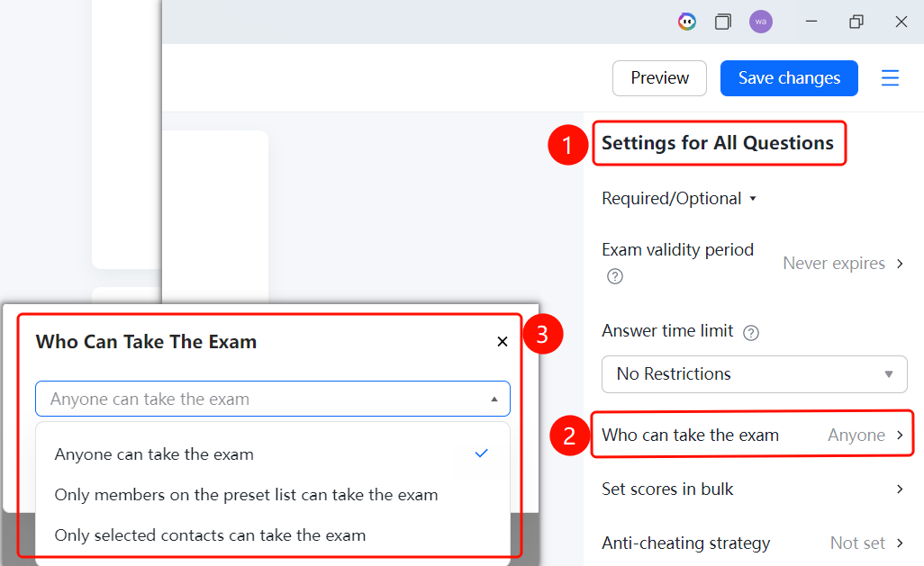Image resolution: width=924 pixels, height=566 pixels.
Task: Click help icon under Exam validity period
Action: pos(614,276)
